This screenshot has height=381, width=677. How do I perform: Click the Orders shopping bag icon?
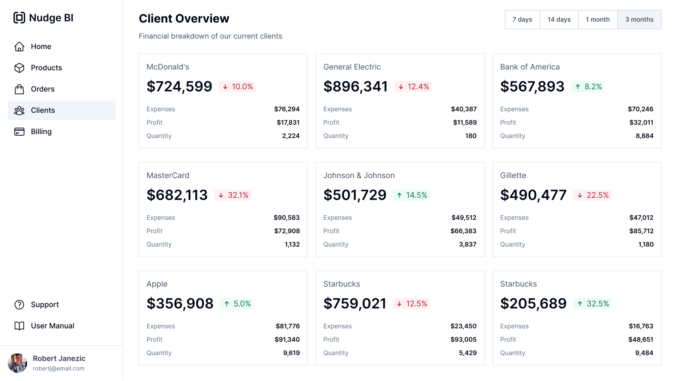[19, 89]
